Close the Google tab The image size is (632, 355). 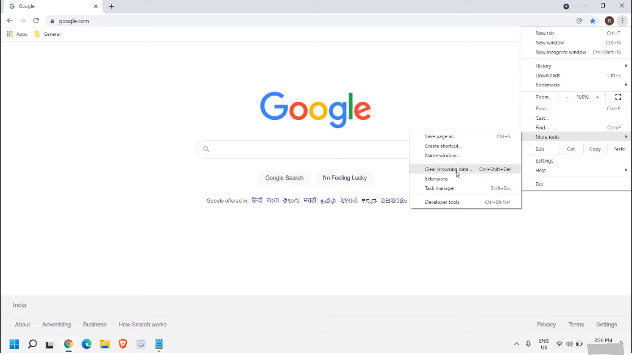(96, 7)
